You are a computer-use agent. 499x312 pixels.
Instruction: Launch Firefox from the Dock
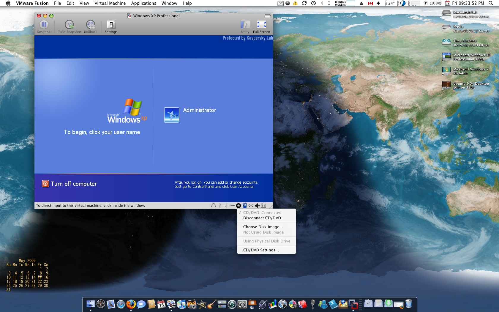click(x=131, y=304)
